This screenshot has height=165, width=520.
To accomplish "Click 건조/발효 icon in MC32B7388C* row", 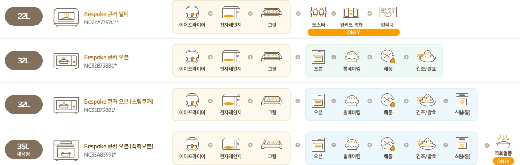I will pyautogui.click(x=426, y=56).
